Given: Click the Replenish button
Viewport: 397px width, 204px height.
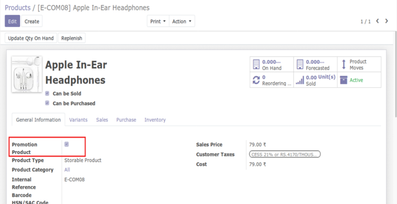Looking at the screenshot, I should 72,38.
